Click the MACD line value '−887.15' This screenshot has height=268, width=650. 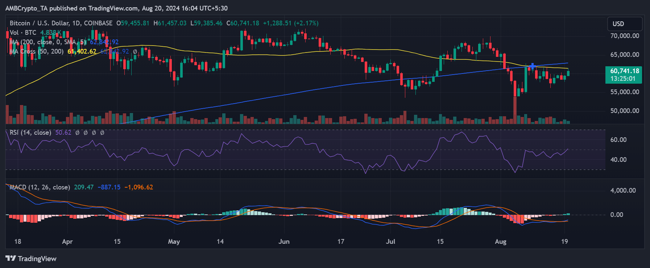click(109, 187)
